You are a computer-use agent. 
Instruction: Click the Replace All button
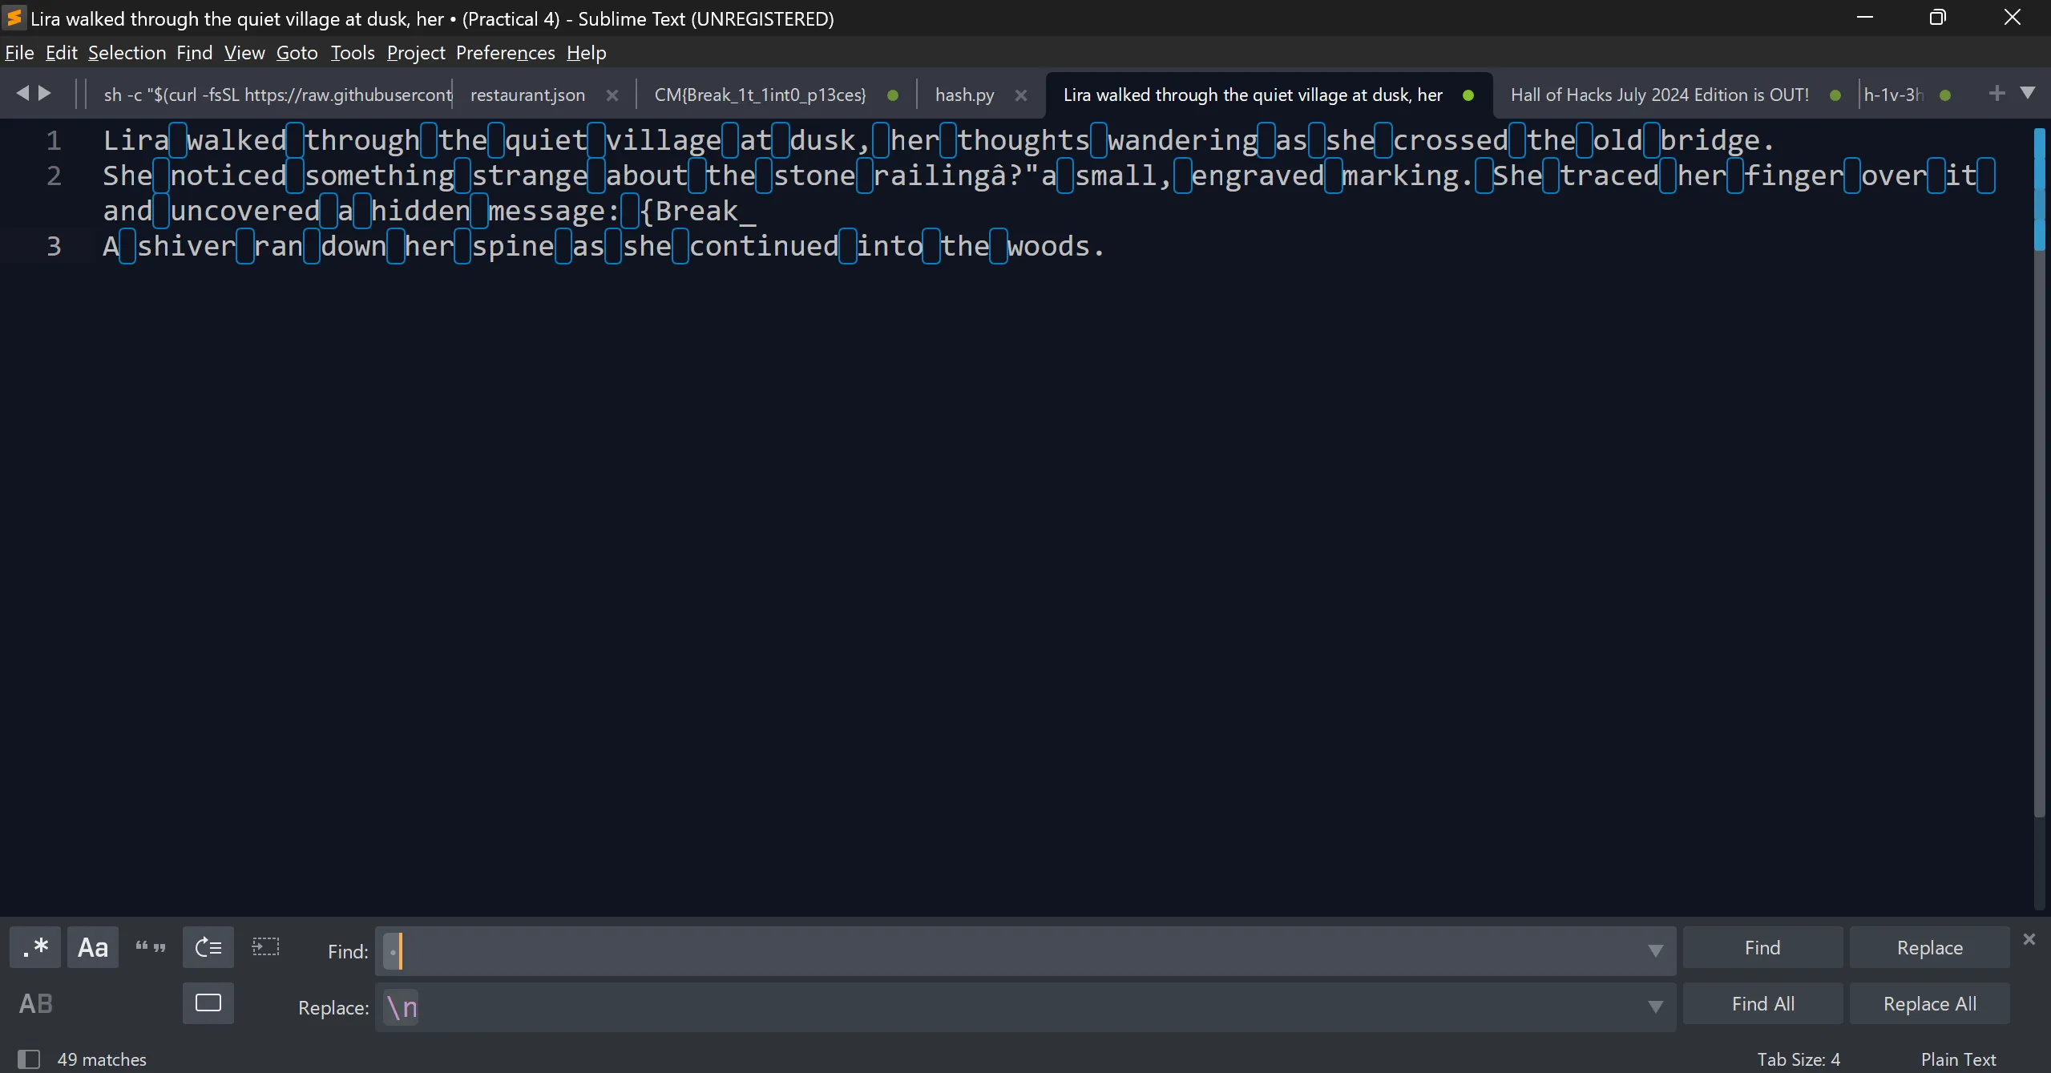point(1929,1003)
